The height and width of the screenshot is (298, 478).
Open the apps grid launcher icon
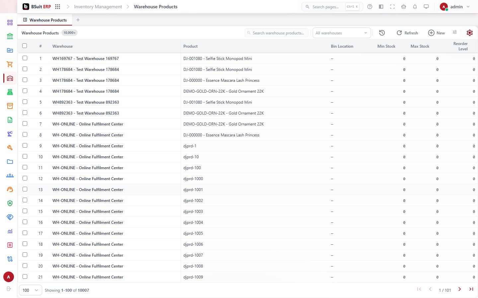point(57,7)
